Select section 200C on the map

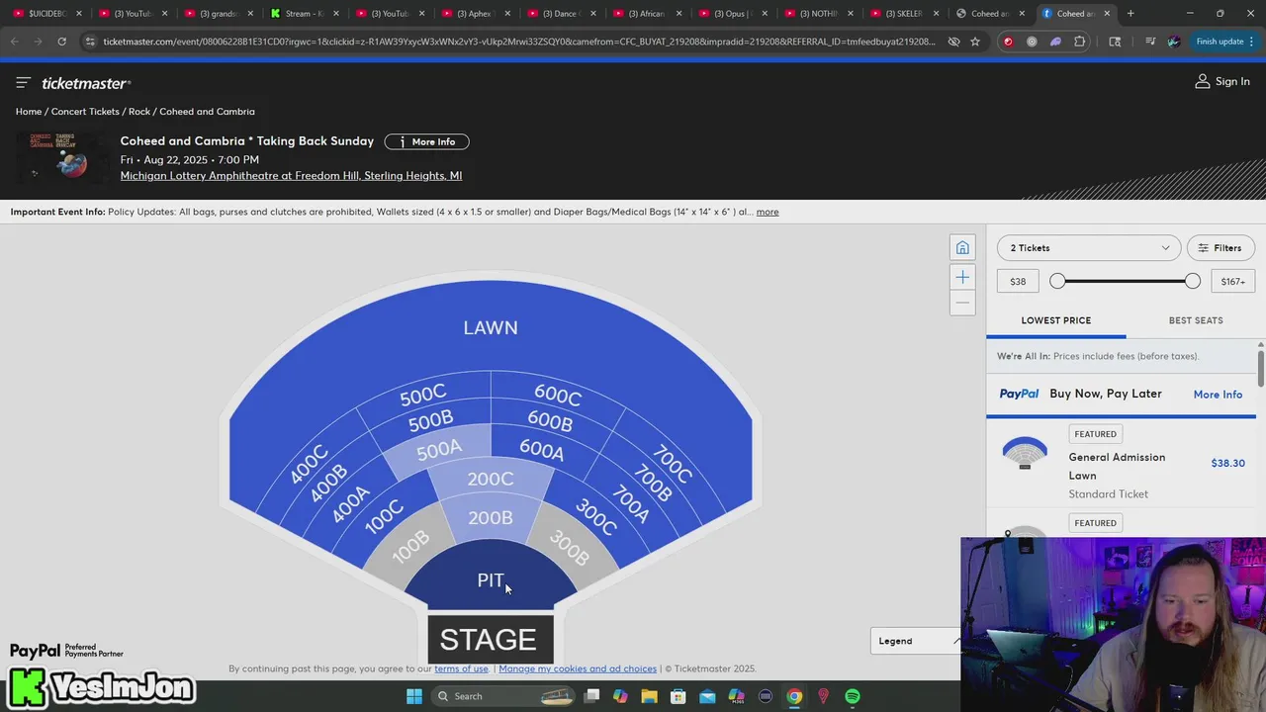click(x=491, y=479)
